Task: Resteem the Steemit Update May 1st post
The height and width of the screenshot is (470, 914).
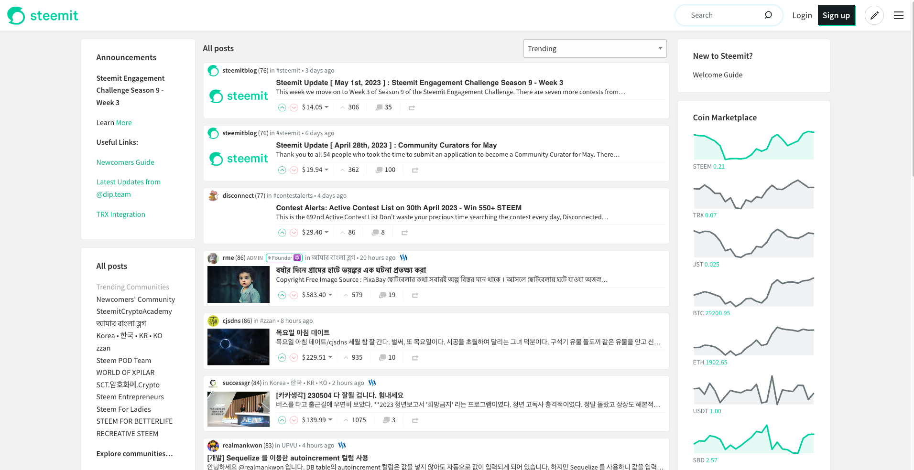Action: [x=412, y=107]
